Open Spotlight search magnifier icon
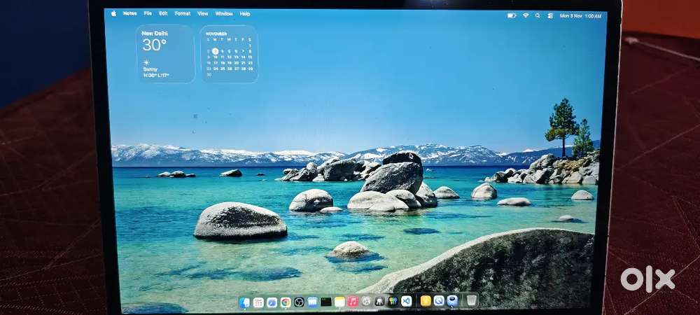The image size is (700, 315). coord(538,15)
